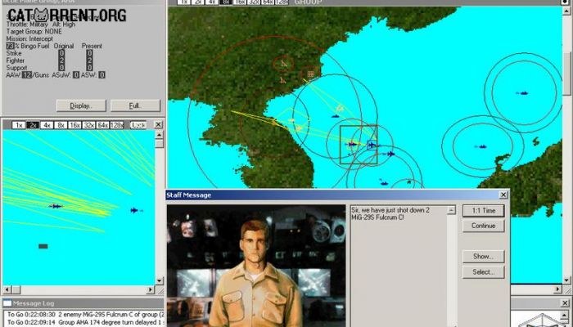Set unit window zoom to 128x
573x327 pixels.
coord(117,125)
